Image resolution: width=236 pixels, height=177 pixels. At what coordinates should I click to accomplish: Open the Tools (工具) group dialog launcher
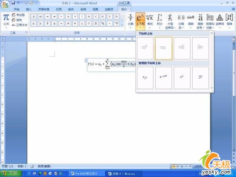pyautogui.click(x=26, y=33)
